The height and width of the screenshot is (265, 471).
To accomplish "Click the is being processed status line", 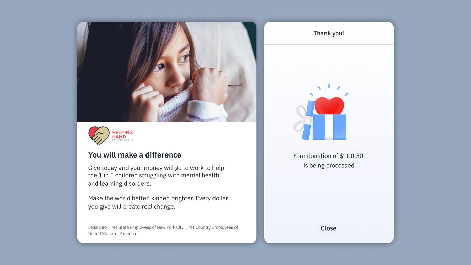I will [329, 165].
